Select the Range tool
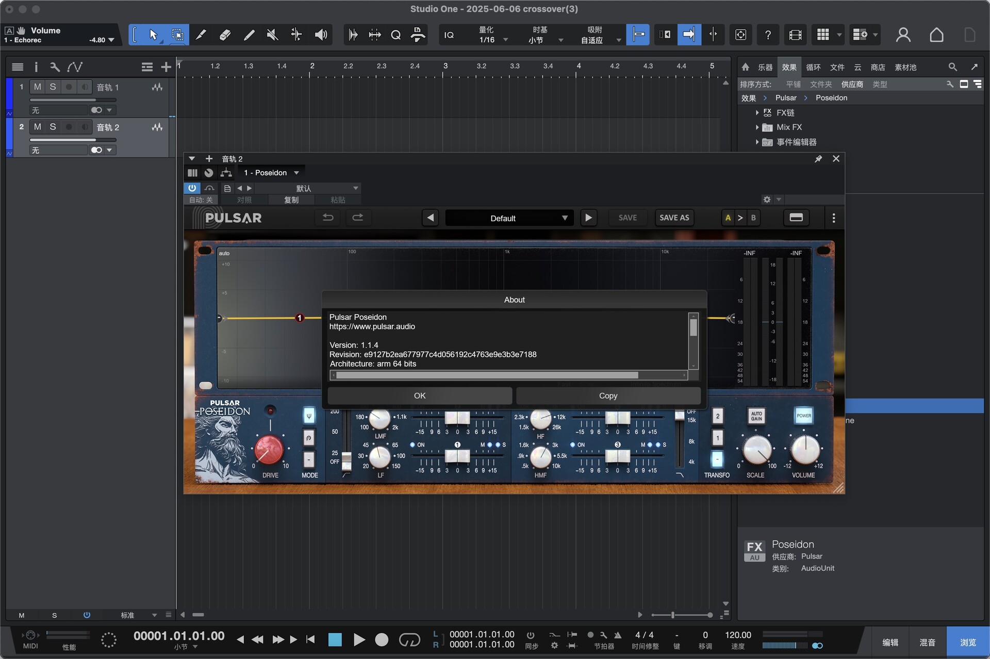The height and width of the screenshot is (659, 990). tap(177, 35)
